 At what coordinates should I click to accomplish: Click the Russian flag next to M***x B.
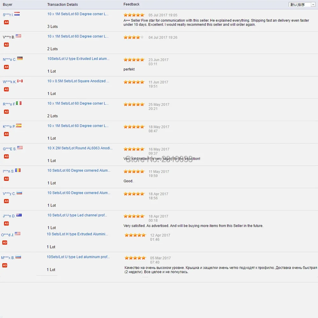pos(18,257)
